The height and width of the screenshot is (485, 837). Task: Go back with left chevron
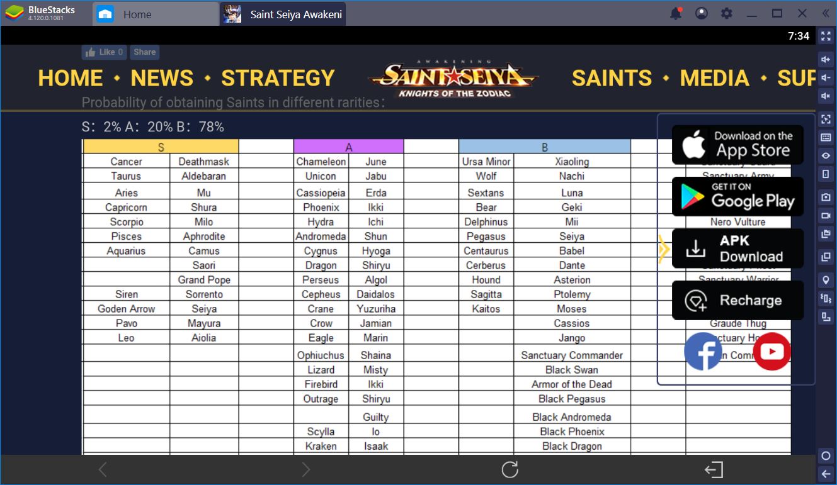pyautogui.click(x=103, y=469)
